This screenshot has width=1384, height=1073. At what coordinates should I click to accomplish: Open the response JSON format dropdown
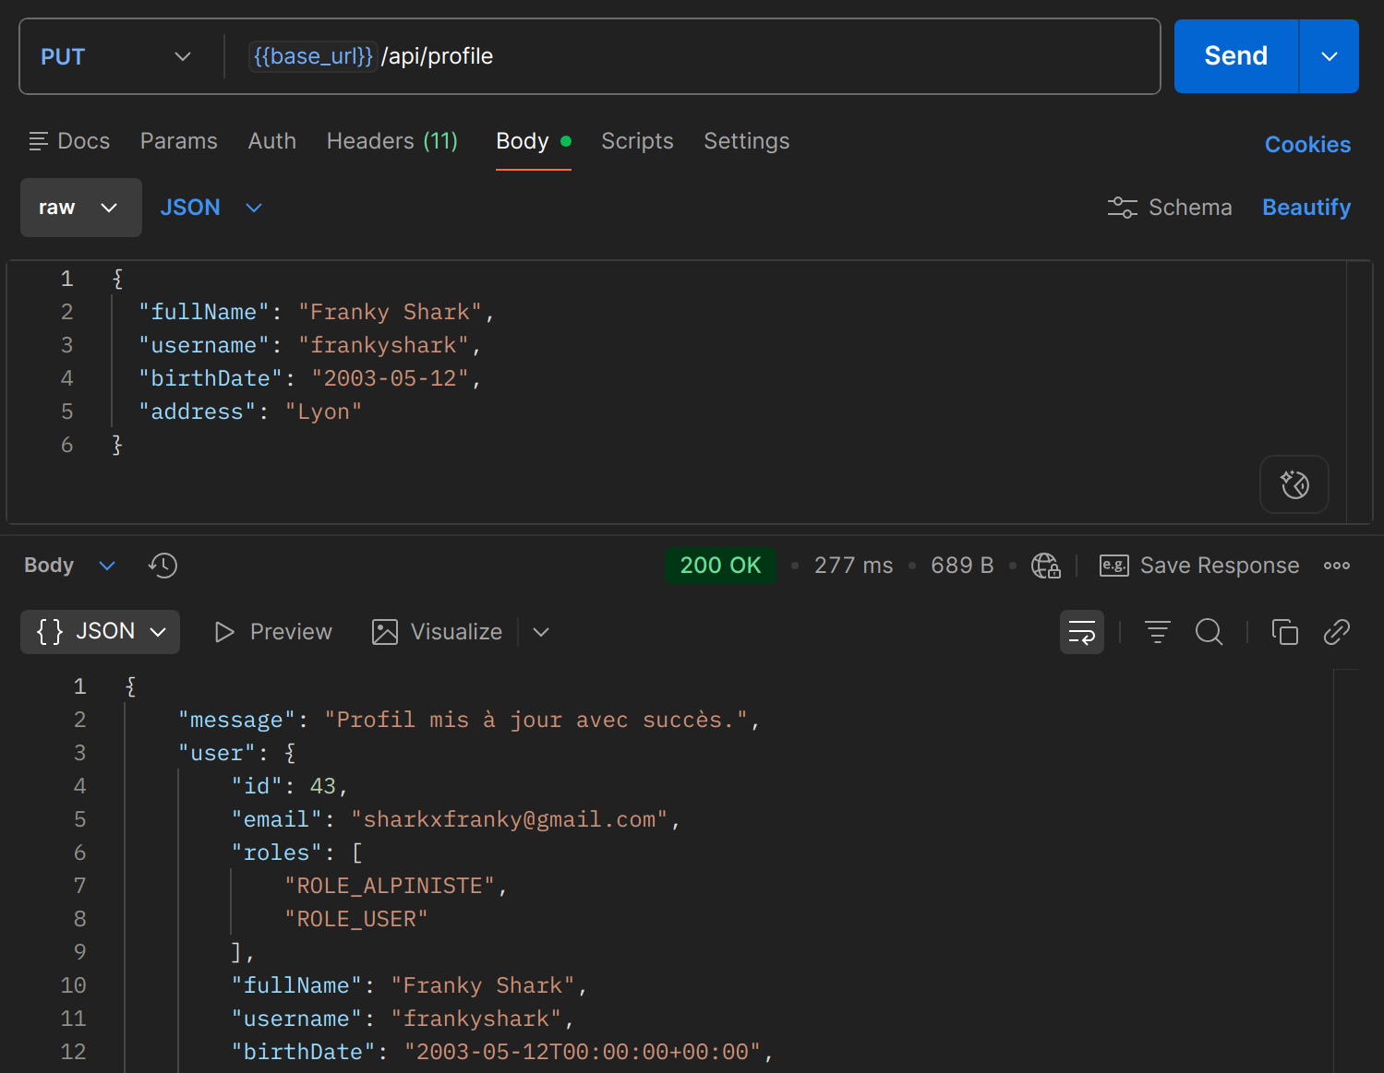pos(100,632)
